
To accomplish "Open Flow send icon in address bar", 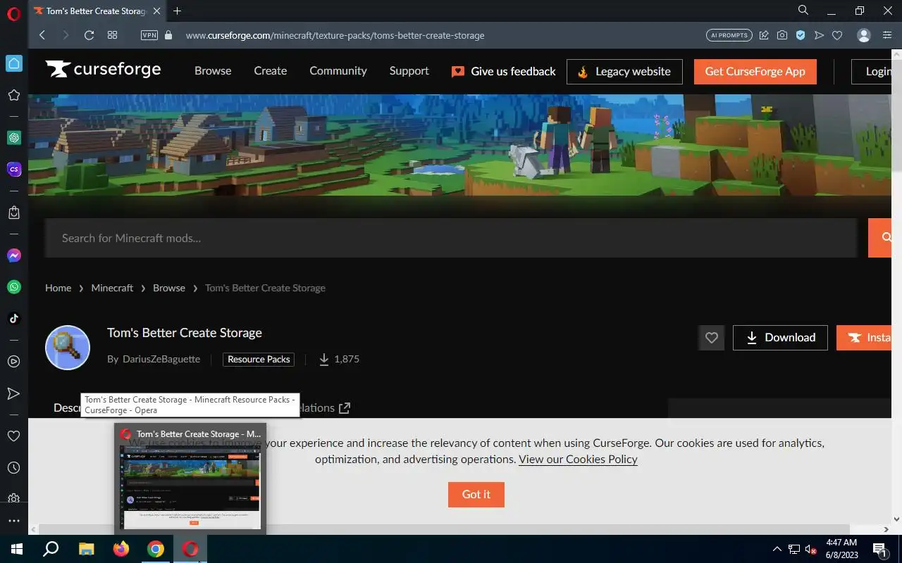I will (819, 35).
